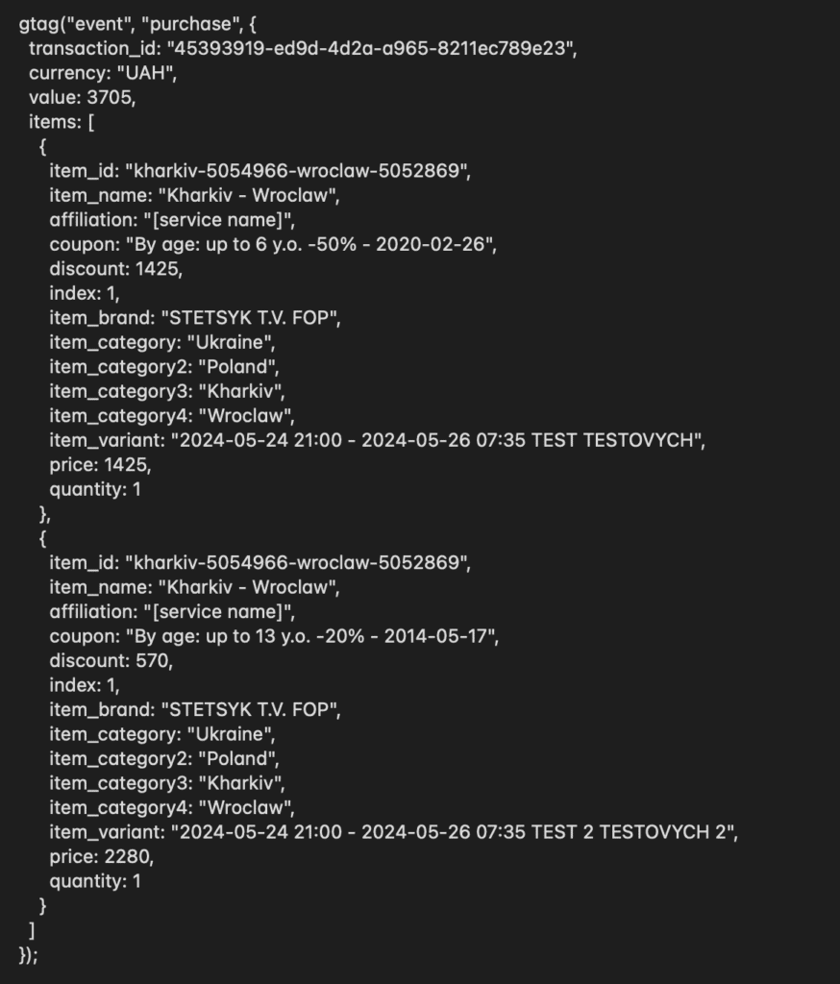Viewport: 840px width, 984px height.
Task: Click the closing "});" of the gtag call
Action: [28, 954]
